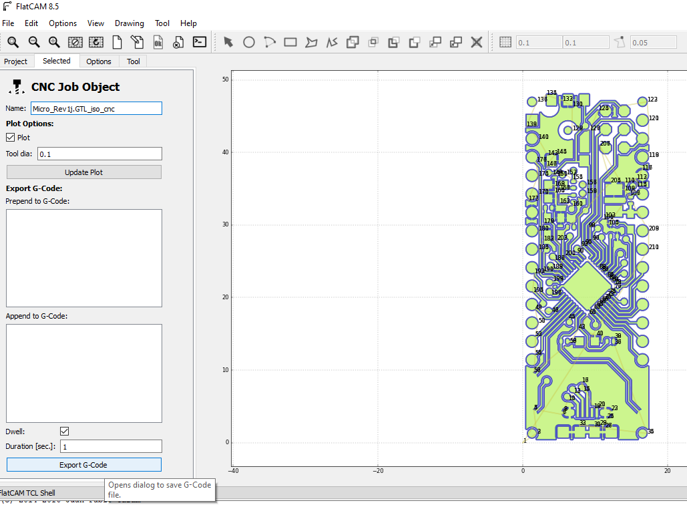Click the Clear Plot toolbar icon

[x=75, y=42]
